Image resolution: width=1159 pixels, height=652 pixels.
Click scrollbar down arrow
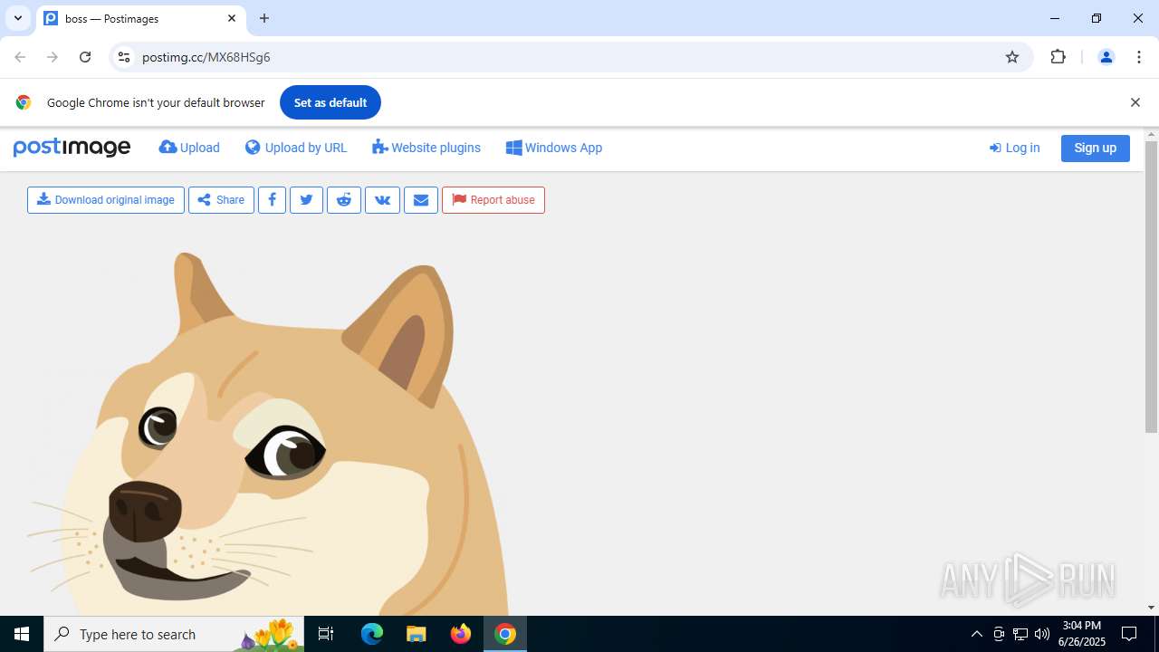coord(1151,608)
